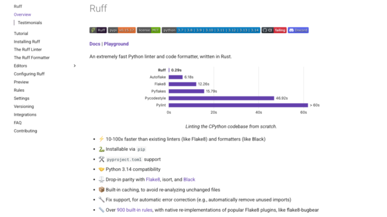Open the 900 built-in rules link
The width and height of the screenshot is (387, 217).
[134, 210]
